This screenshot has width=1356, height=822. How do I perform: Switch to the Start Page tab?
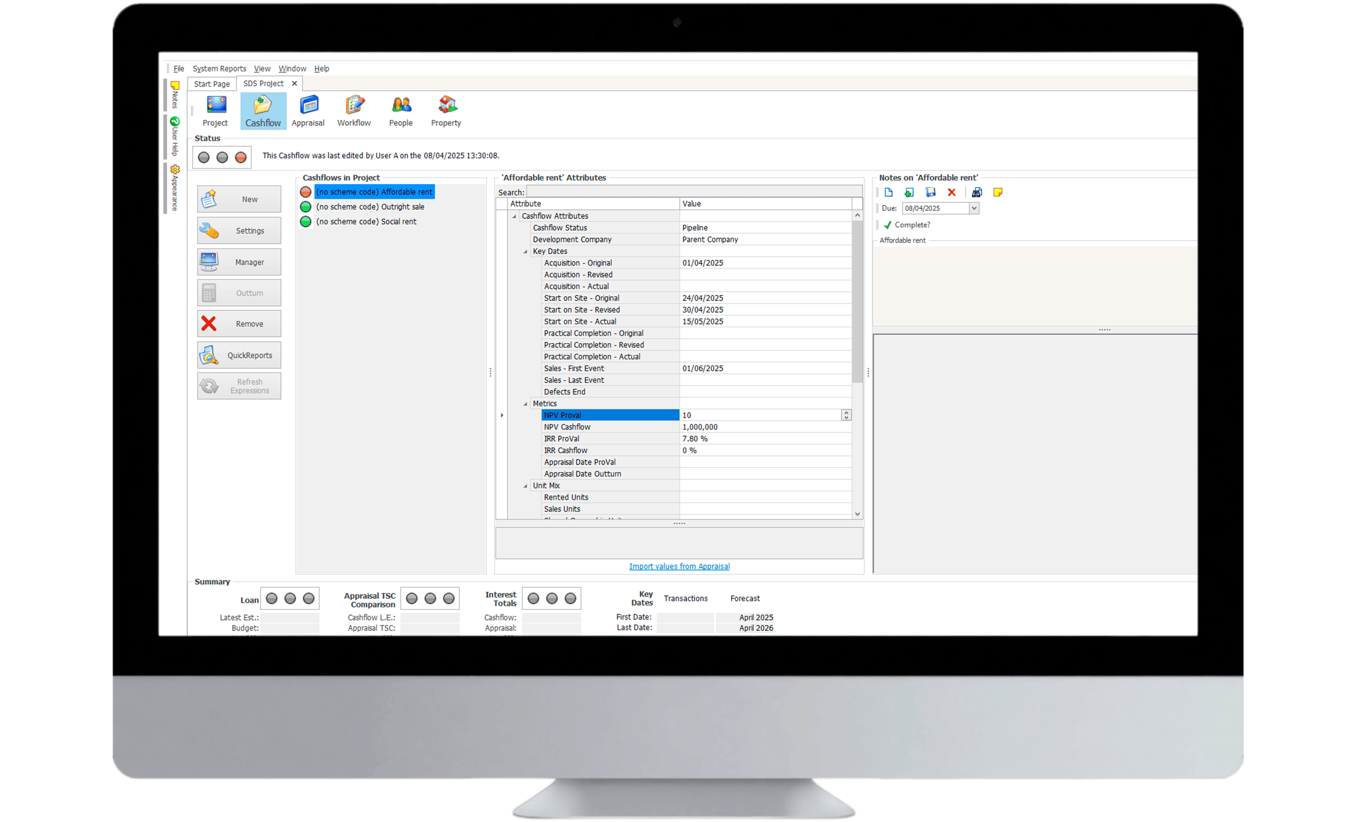212,83
